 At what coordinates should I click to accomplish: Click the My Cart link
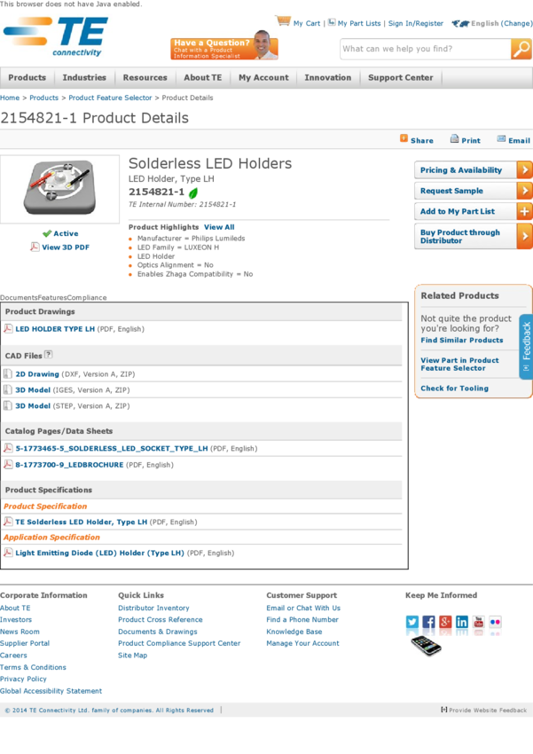(x=307, y=23)
